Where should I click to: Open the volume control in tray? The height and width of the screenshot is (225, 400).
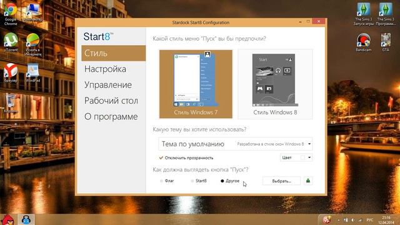[x=352, y=220]
